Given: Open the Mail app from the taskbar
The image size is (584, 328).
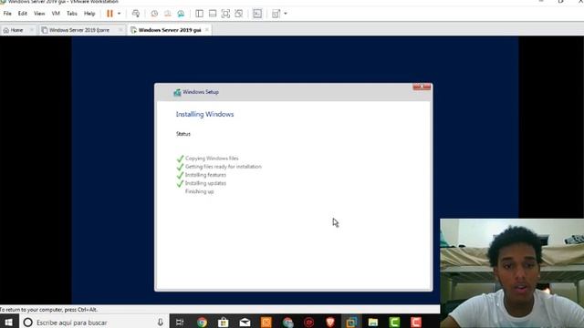Looking at the screenshot, I should pyautogui.click(x=245, y=322).
